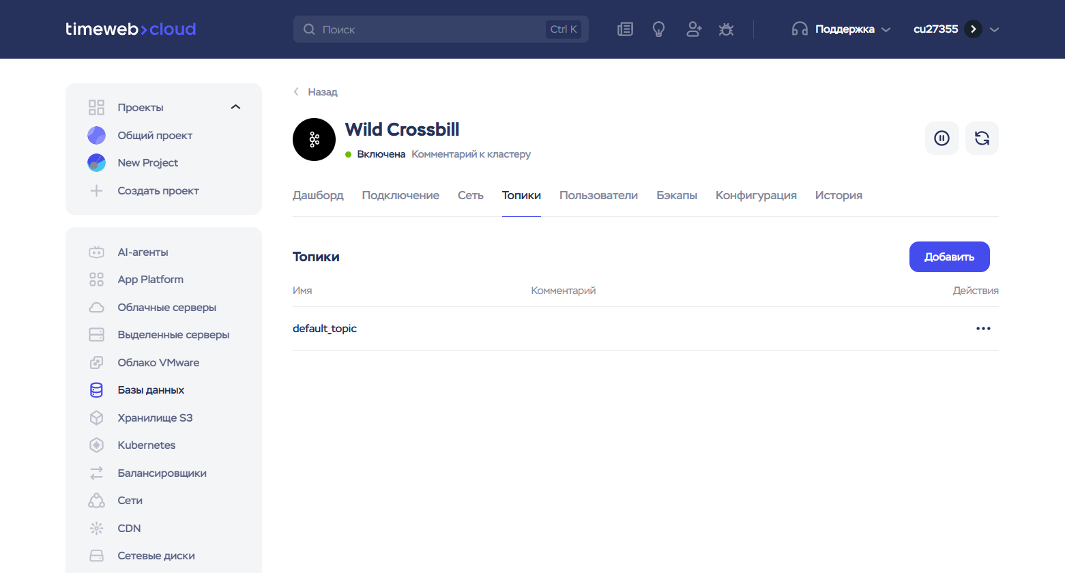Click the refresh cluster icon
The height and width of the screenshot is (573, 1065).
982,138
